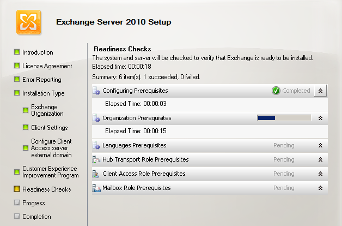Select the License Agreement step
The width and height of the screenshot is (342, 226).
click(x=47, y=66)
